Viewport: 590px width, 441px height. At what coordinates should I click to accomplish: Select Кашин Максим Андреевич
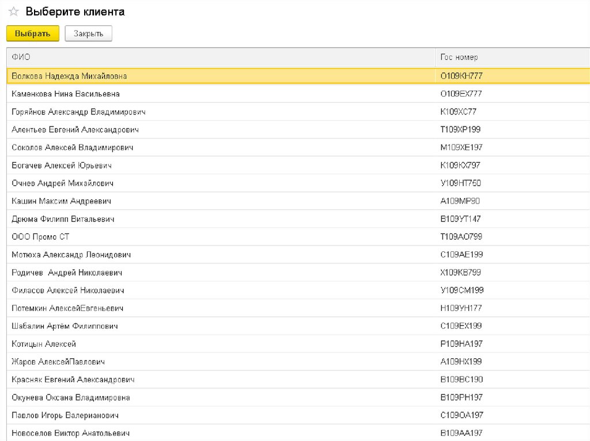[x=61, y=201]
